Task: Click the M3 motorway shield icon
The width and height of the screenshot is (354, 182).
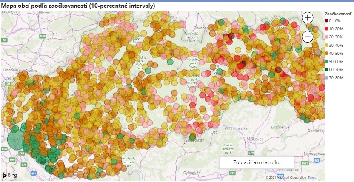Action: click(x=317, y=160)
